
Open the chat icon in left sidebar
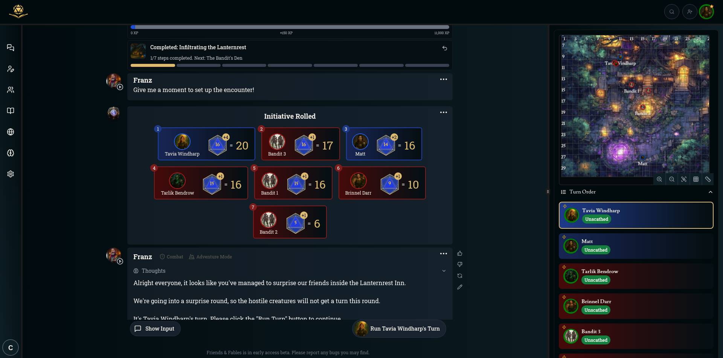tap(11, 48)
